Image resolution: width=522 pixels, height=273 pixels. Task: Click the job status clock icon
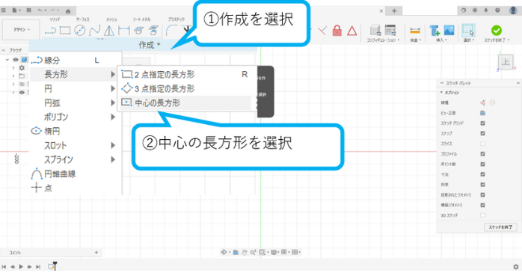click(464, 10)
